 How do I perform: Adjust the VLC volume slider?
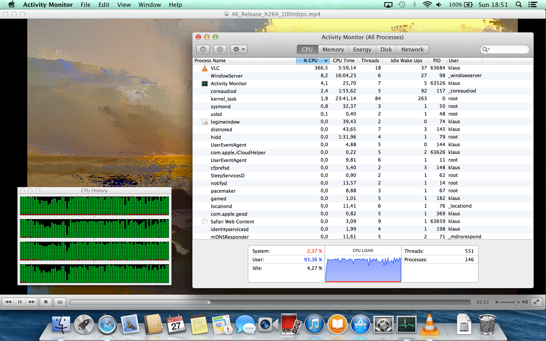[510, 302]
